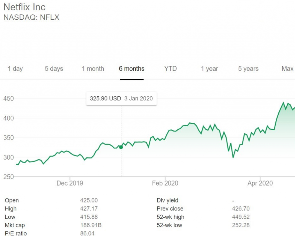Select the 5 days chart range
The width and height of the screenshot is (295, 243).
pyautogui.click(x=54, y=69)
